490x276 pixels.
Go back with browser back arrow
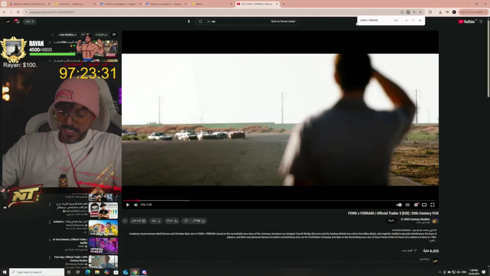4,12
